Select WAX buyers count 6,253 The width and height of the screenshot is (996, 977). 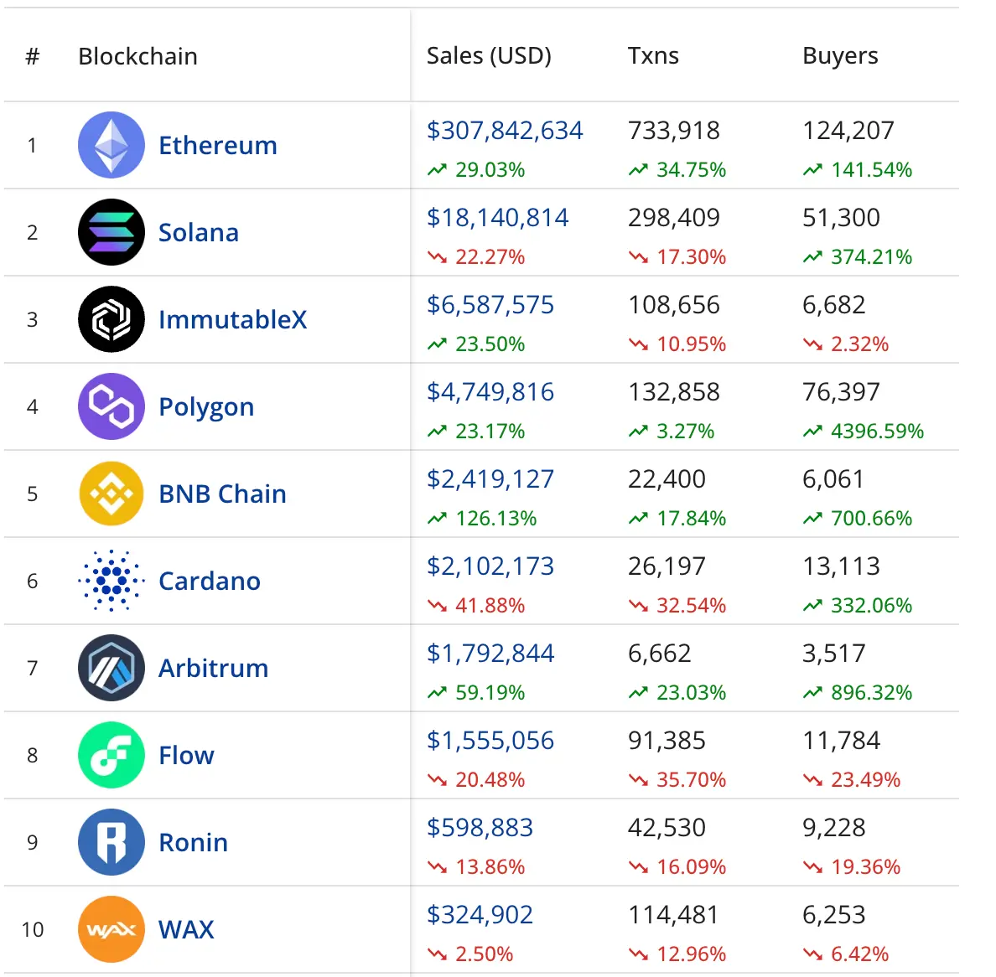pyautogui.click(x=834, y=914)
